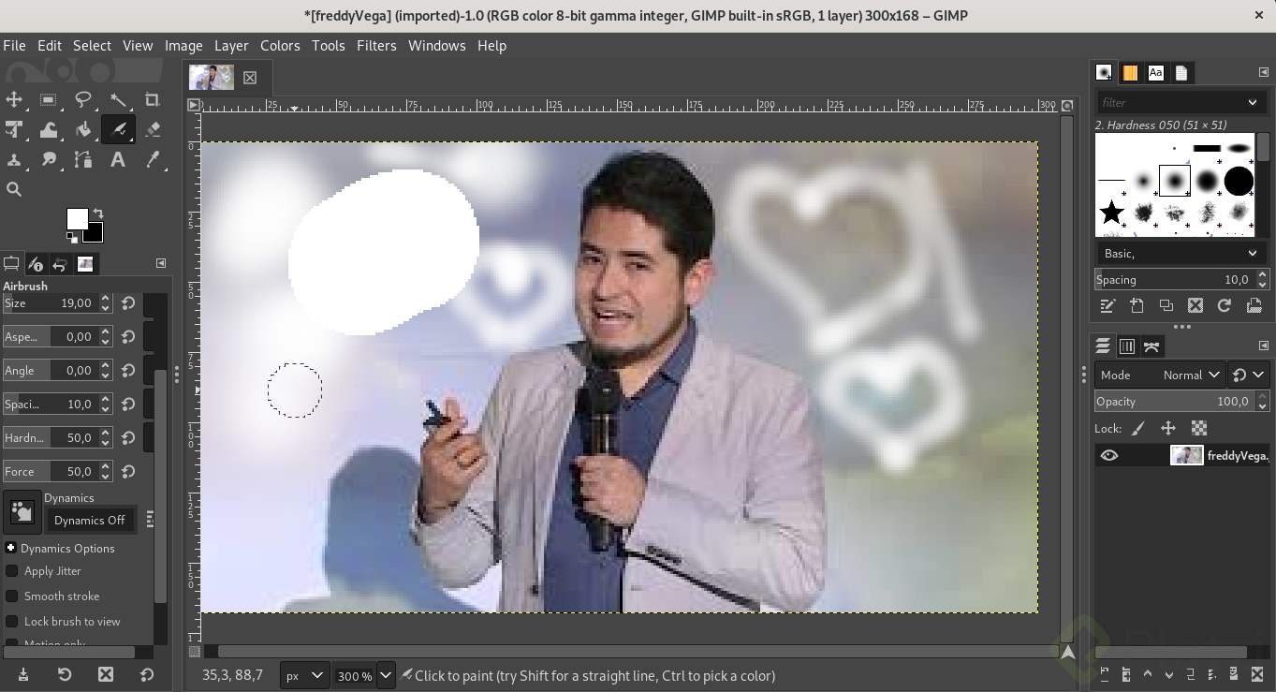Open the Select menu

point(92,45)
